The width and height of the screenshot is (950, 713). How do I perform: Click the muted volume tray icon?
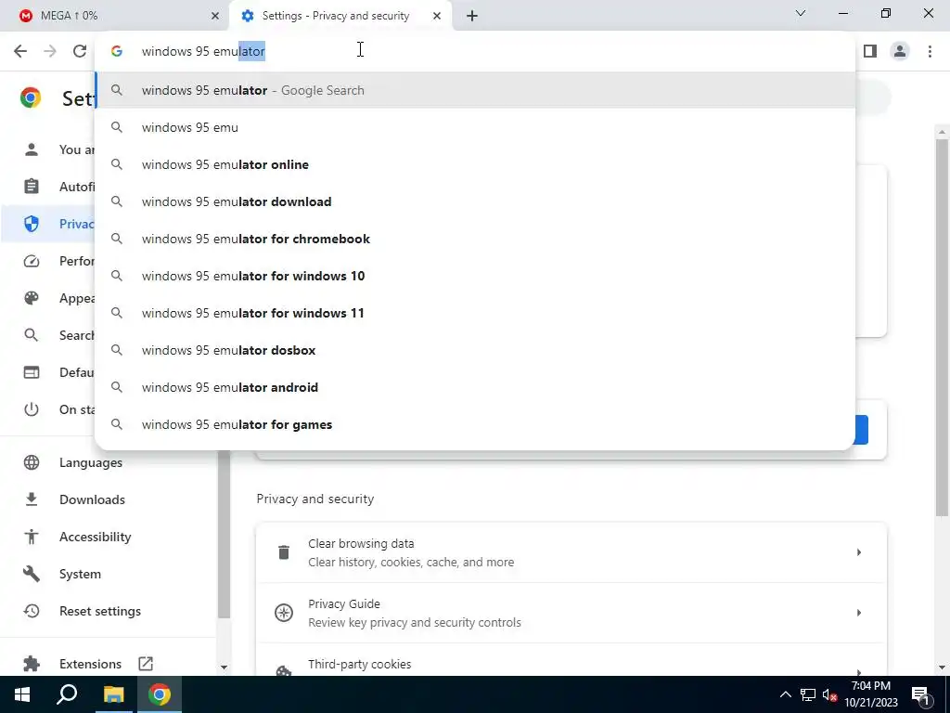(829, 694)
